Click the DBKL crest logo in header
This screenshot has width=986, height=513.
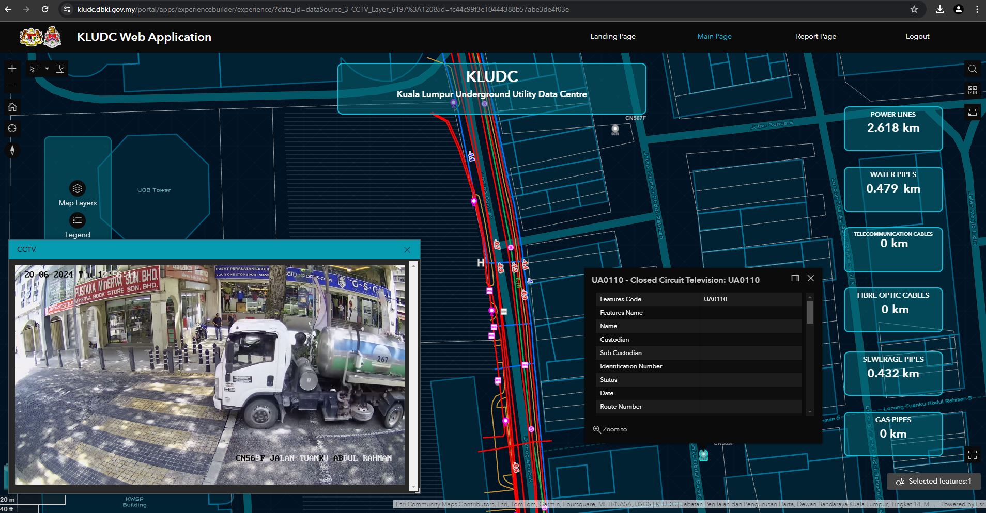(52, 37)
